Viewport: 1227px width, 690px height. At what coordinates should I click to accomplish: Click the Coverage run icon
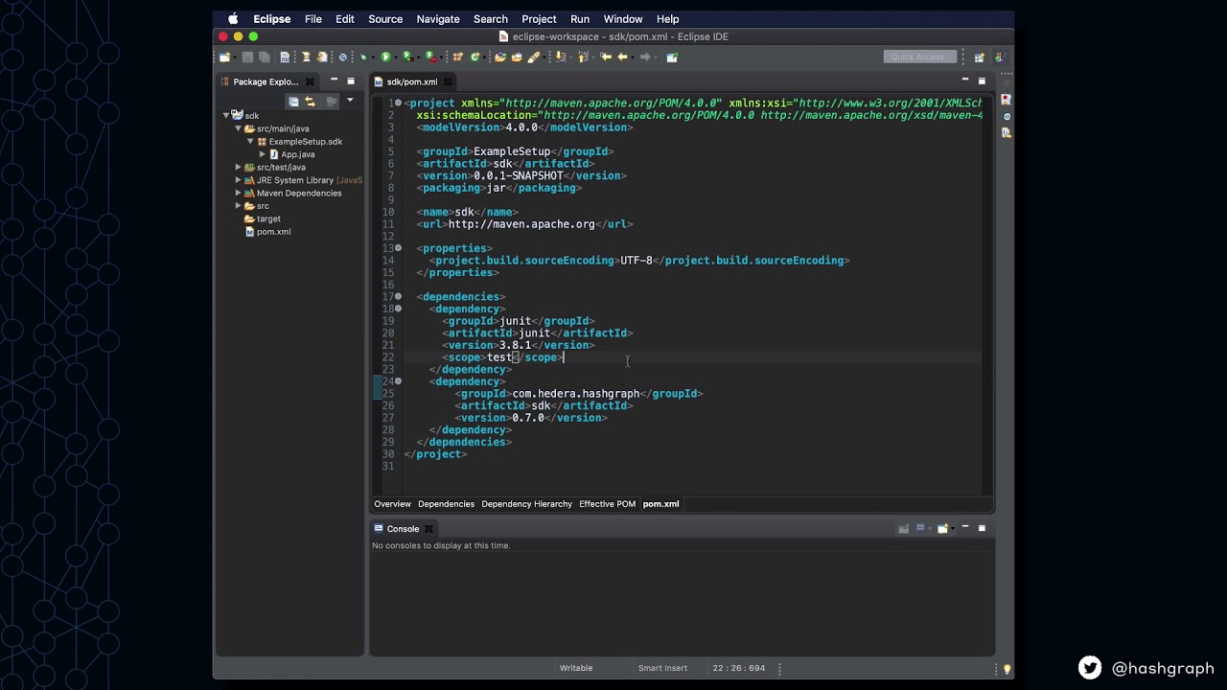[407, 57]
